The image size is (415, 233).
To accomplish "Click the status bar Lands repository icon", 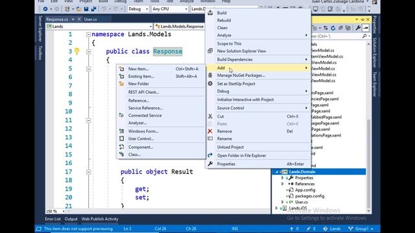I will [326, 228].
